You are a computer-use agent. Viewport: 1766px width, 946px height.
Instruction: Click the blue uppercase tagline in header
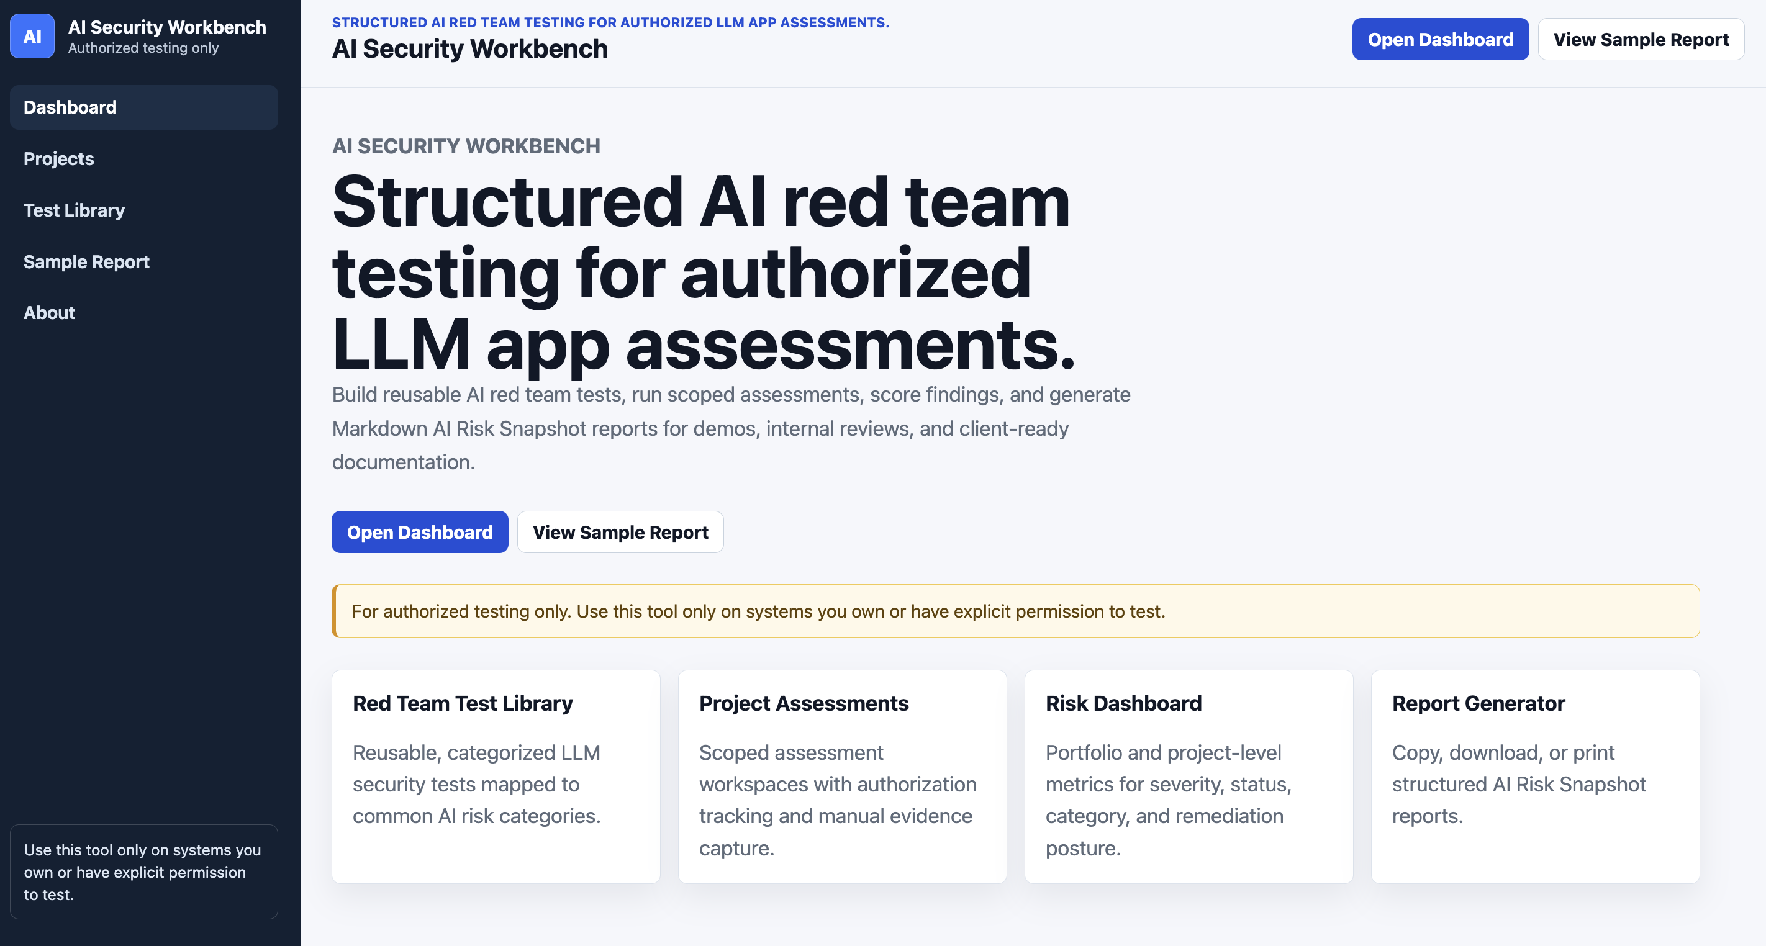point(610,22)
